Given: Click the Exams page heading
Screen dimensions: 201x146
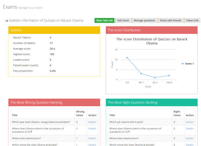Looking at the screenshot, I should click(10, 7).
